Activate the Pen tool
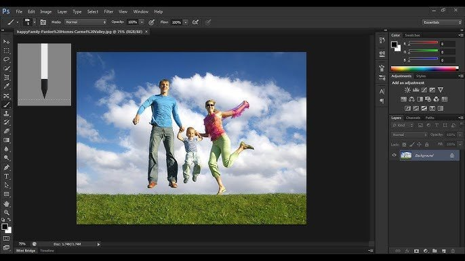465x261 pixels. [x=6, y=167]
